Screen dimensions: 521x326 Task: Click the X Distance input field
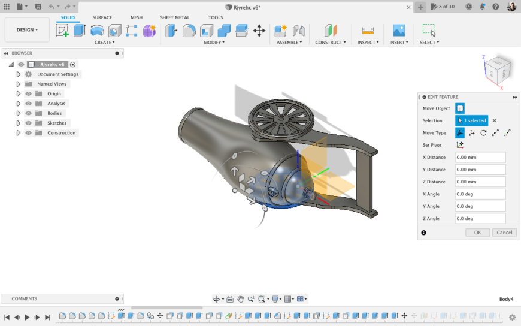point(480,158)
